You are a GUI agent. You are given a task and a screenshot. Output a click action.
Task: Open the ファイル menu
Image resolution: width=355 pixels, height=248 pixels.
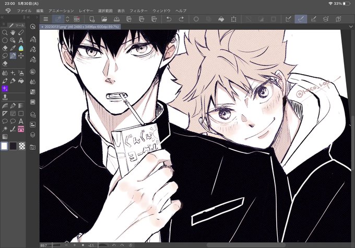click(24, 11)
